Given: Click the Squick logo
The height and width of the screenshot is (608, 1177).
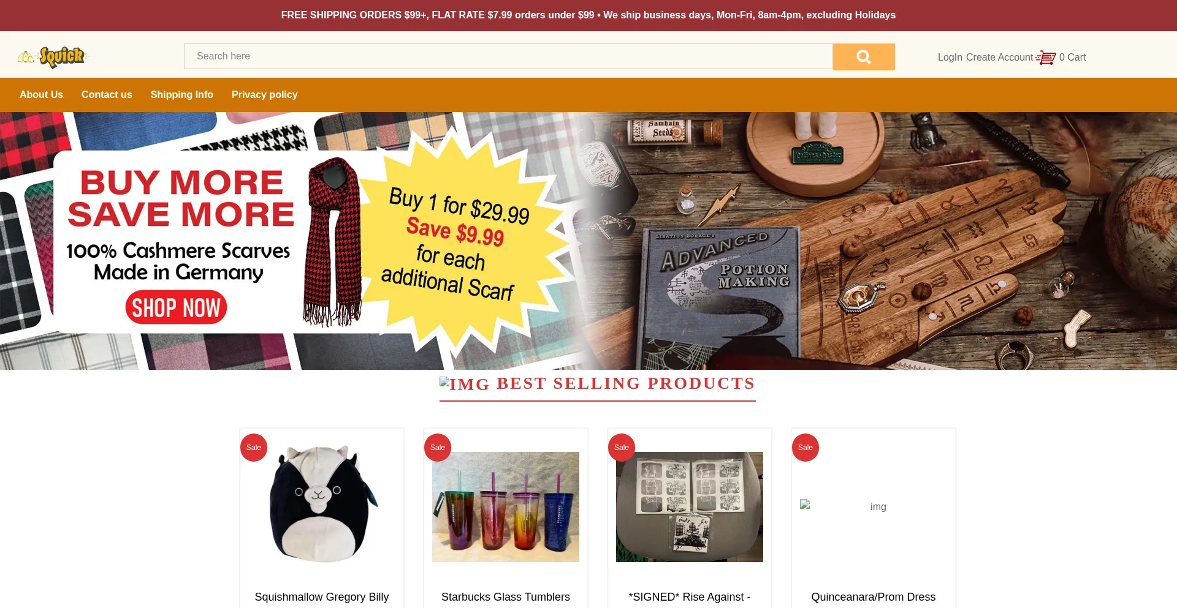Looking at the screenshot, I should (x=54, y=57).
